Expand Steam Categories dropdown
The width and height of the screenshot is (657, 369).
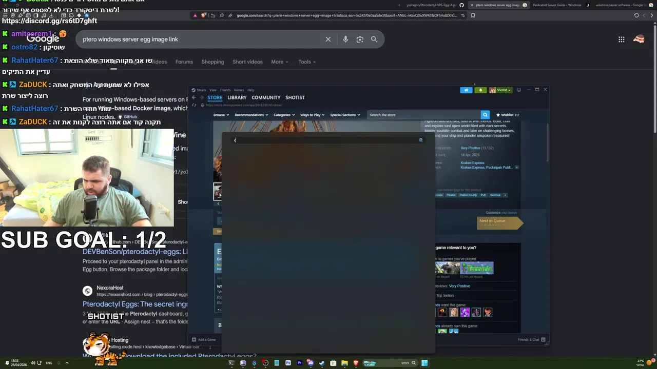click(284, 115)
